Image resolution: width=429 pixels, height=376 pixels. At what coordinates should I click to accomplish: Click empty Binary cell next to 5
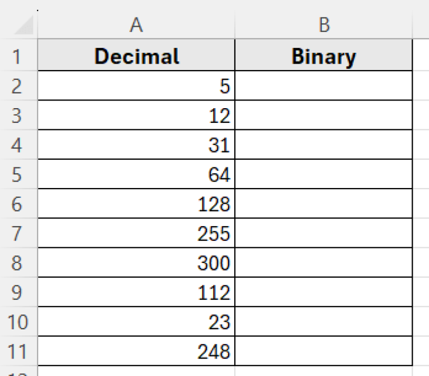click(323, 86)
